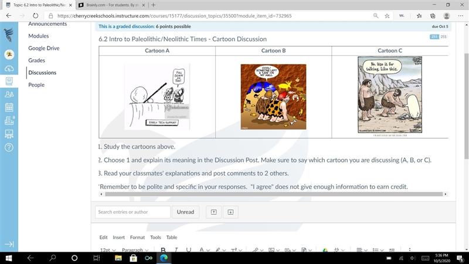Image resolution: width=469 pixels, height=264 pixels.
Task: Open Microsoft Store from the taskbar
Action: (134, 258)
